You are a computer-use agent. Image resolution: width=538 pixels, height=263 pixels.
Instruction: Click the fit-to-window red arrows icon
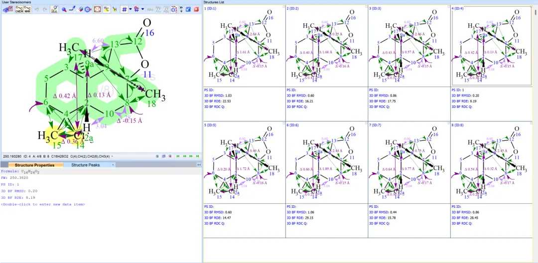(x=98, y=9)
